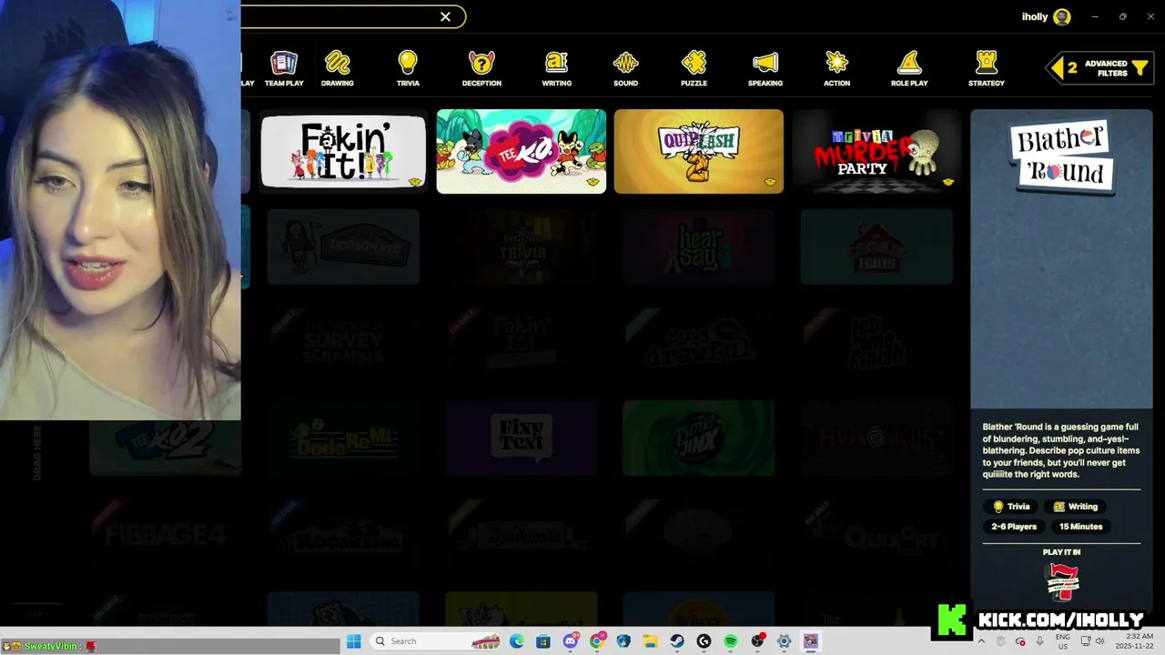Select the Deception category filter
This screenshot has height=655, width=1165.
pyautogui.click(x=481, y=69)
